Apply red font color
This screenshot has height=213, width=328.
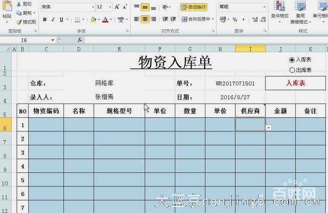pyautogui.click(x=106, y=19)
